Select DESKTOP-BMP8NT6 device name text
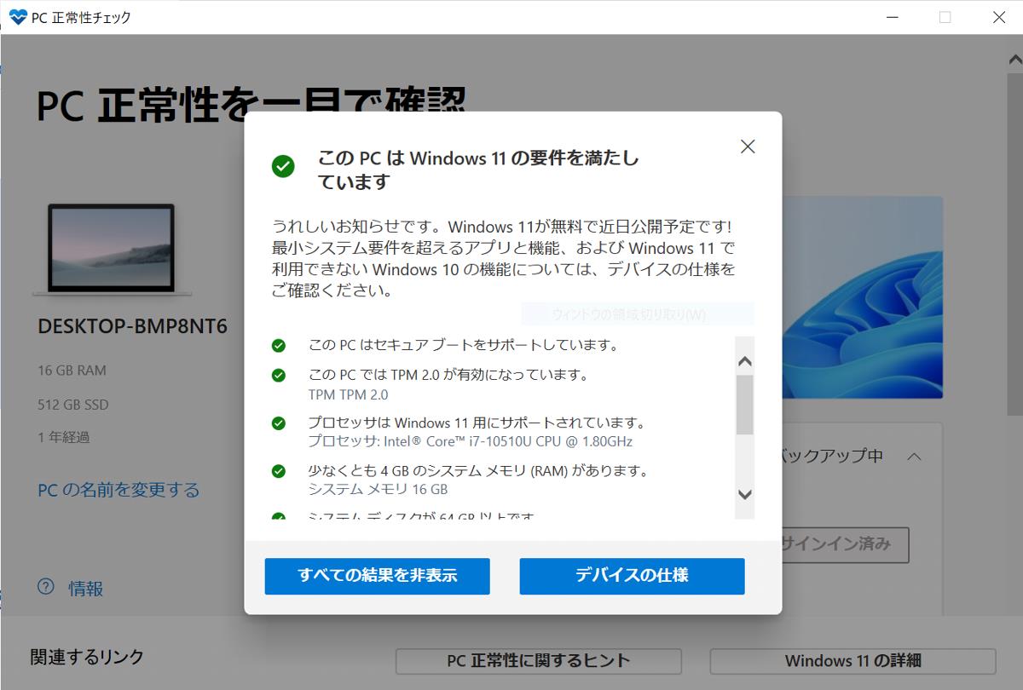This screenshot has width=1023, height=690. [133, 327]
